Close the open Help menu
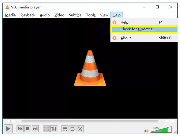The height and width of the screenshot is (136, 180). click(x=116, y=15)
